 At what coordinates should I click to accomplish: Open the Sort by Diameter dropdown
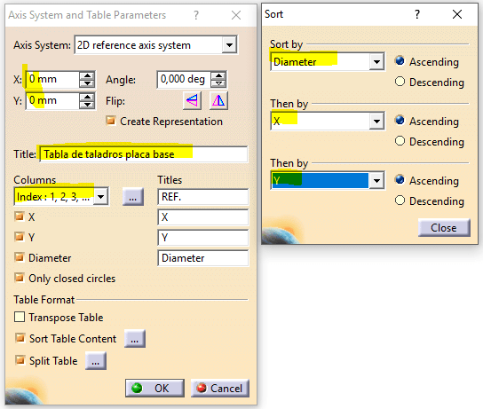point(376,62)
